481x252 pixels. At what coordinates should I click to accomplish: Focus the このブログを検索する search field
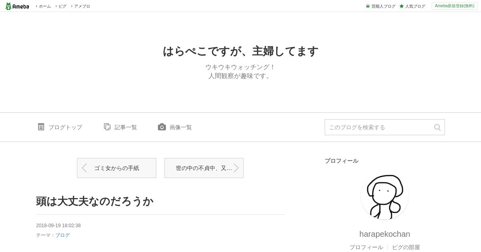pyautogui.click(x=379, y=127)
